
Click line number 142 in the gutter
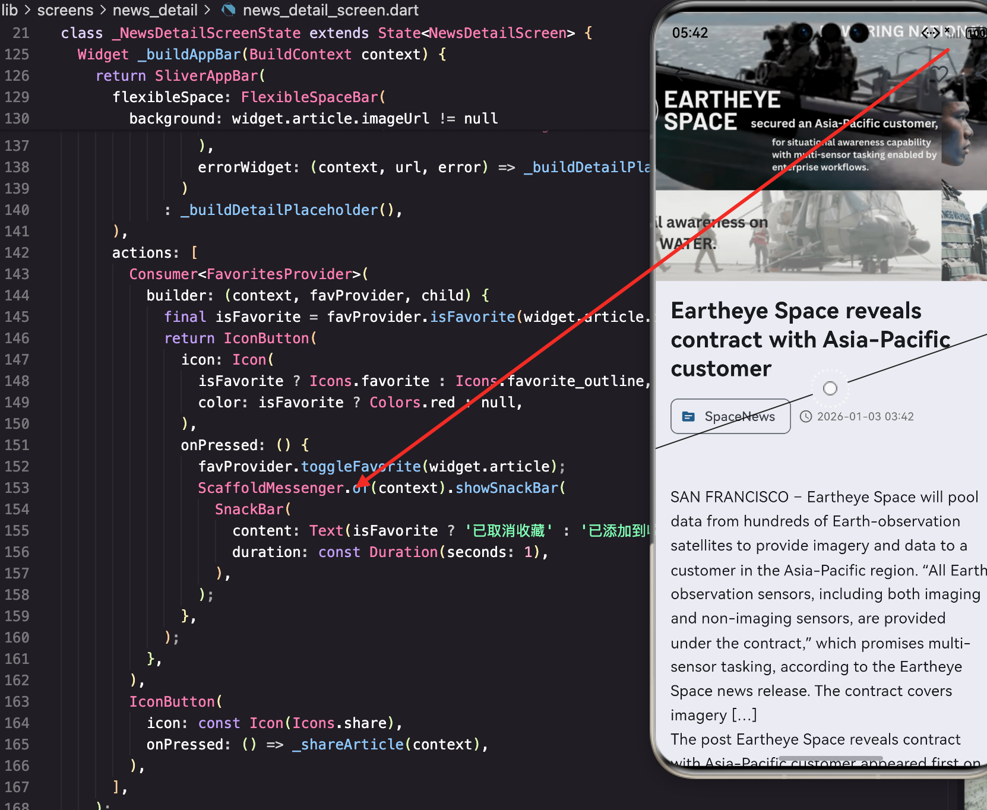[17, 252]
